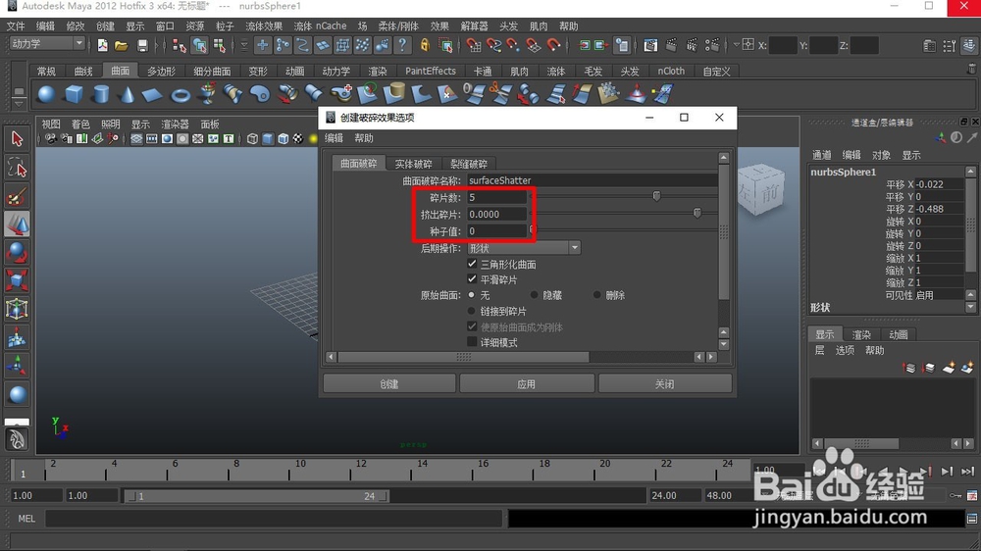Select the 渲染 tab in layer editor
The height and width of the screenshot is (551, 981).
861,334
